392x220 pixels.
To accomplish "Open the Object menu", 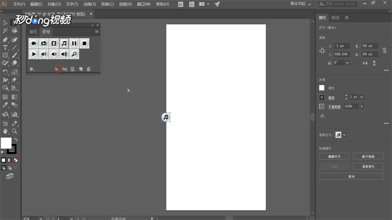I will pos(54,4).
